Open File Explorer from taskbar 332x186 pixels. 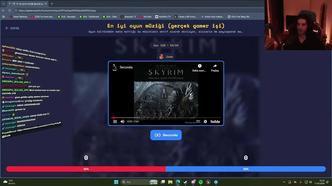pos(170,182)
